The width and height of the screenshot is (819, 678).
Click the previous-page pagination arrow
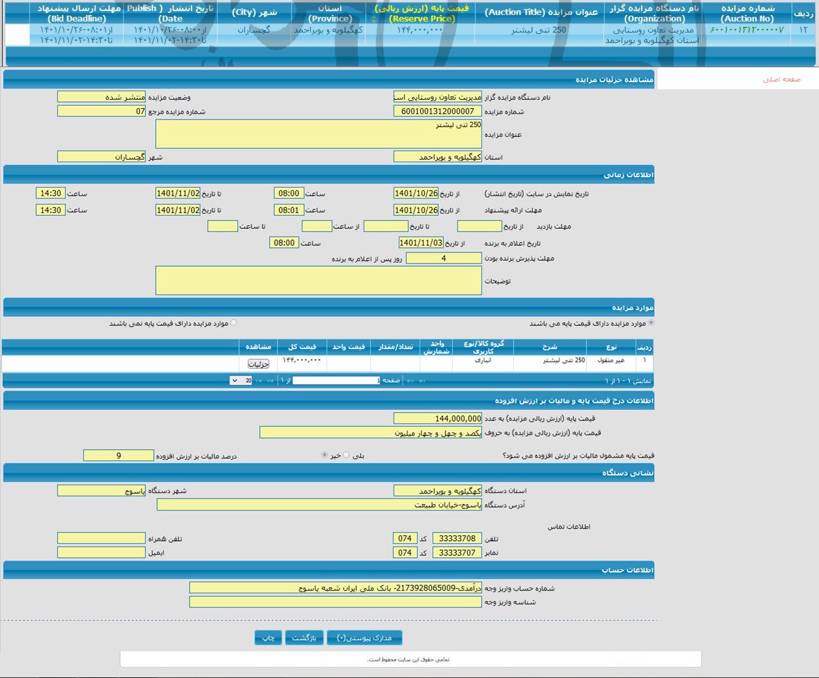410,381
